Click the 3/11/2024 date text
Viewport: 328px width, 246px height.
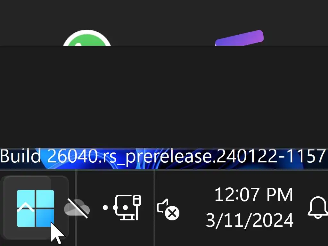point(250,220)
